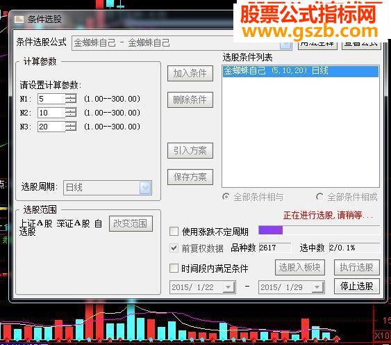Select 金蜘蛛自己 (5,10,20) 日线 list item
The image size is (391, 345).
pyautogui.click(x=301, y=71)
